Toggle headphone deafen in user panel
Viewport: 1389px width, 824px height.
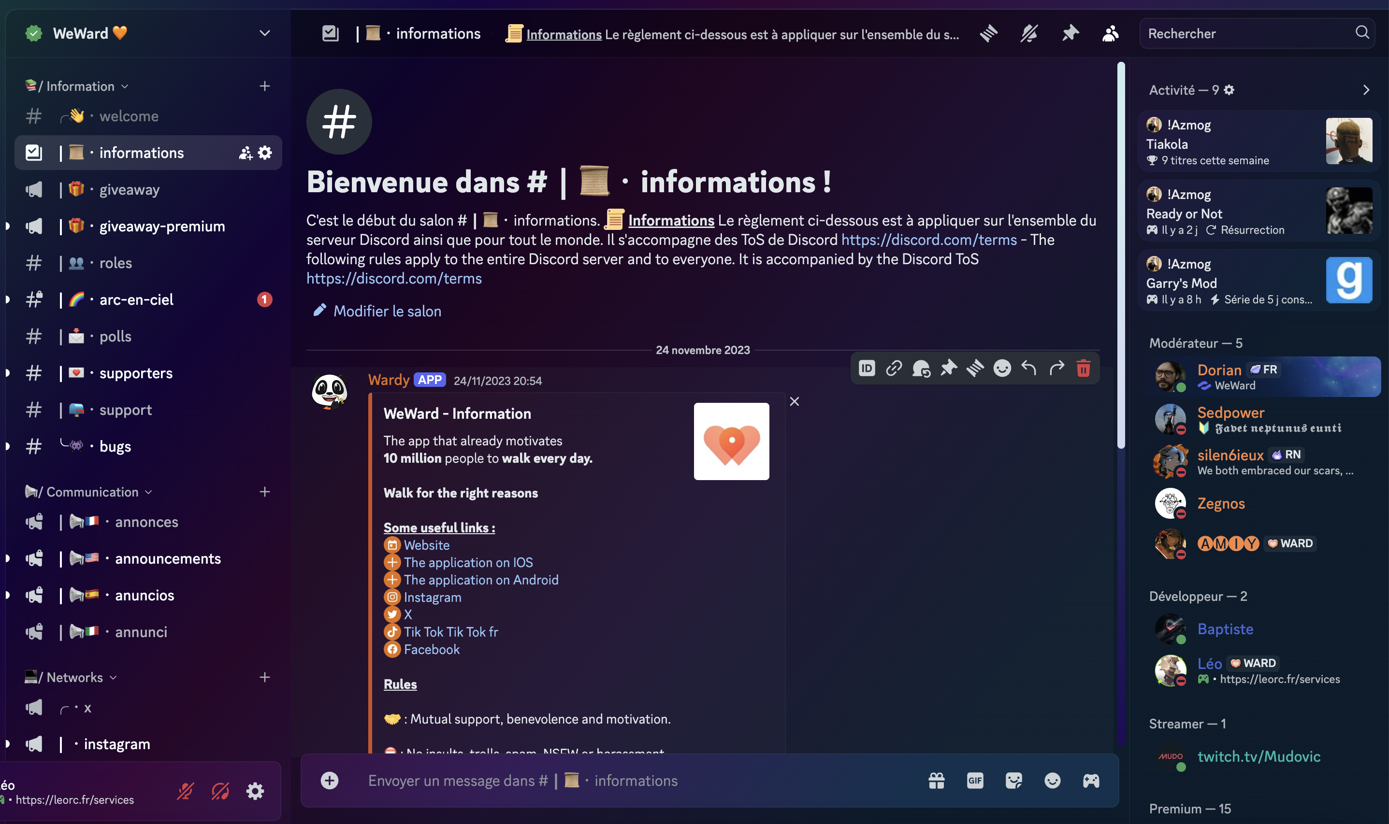click(x=220, y=791)
